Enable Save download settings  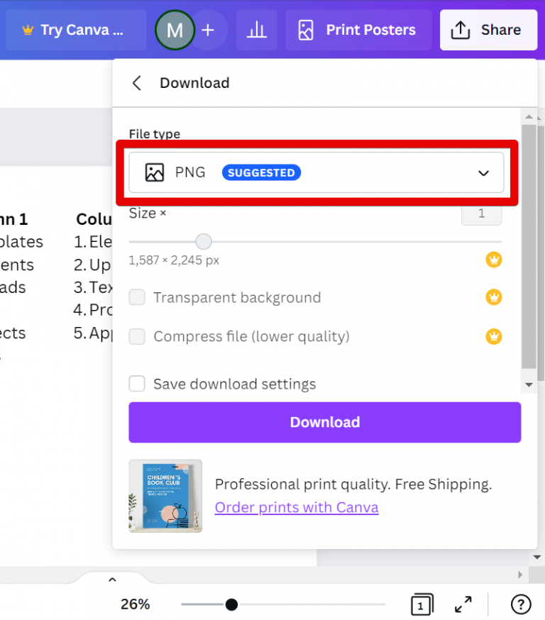coord(136,384)
